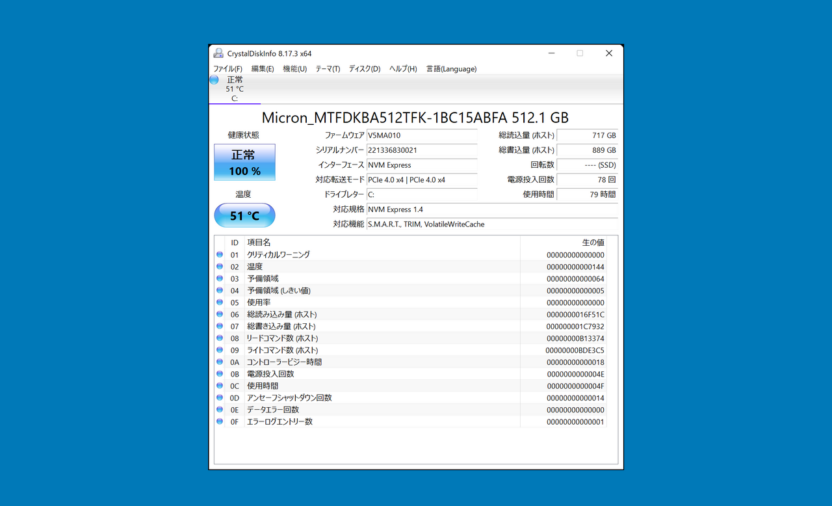Click the コントローラービジー時間 attribute name

click(x=284, y=362)
